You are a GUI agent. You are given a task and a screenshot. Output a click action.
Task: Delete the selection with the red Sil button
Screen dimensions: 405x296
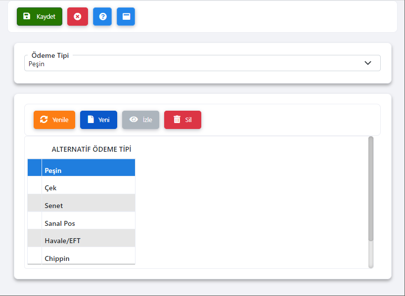pos(182,120)
